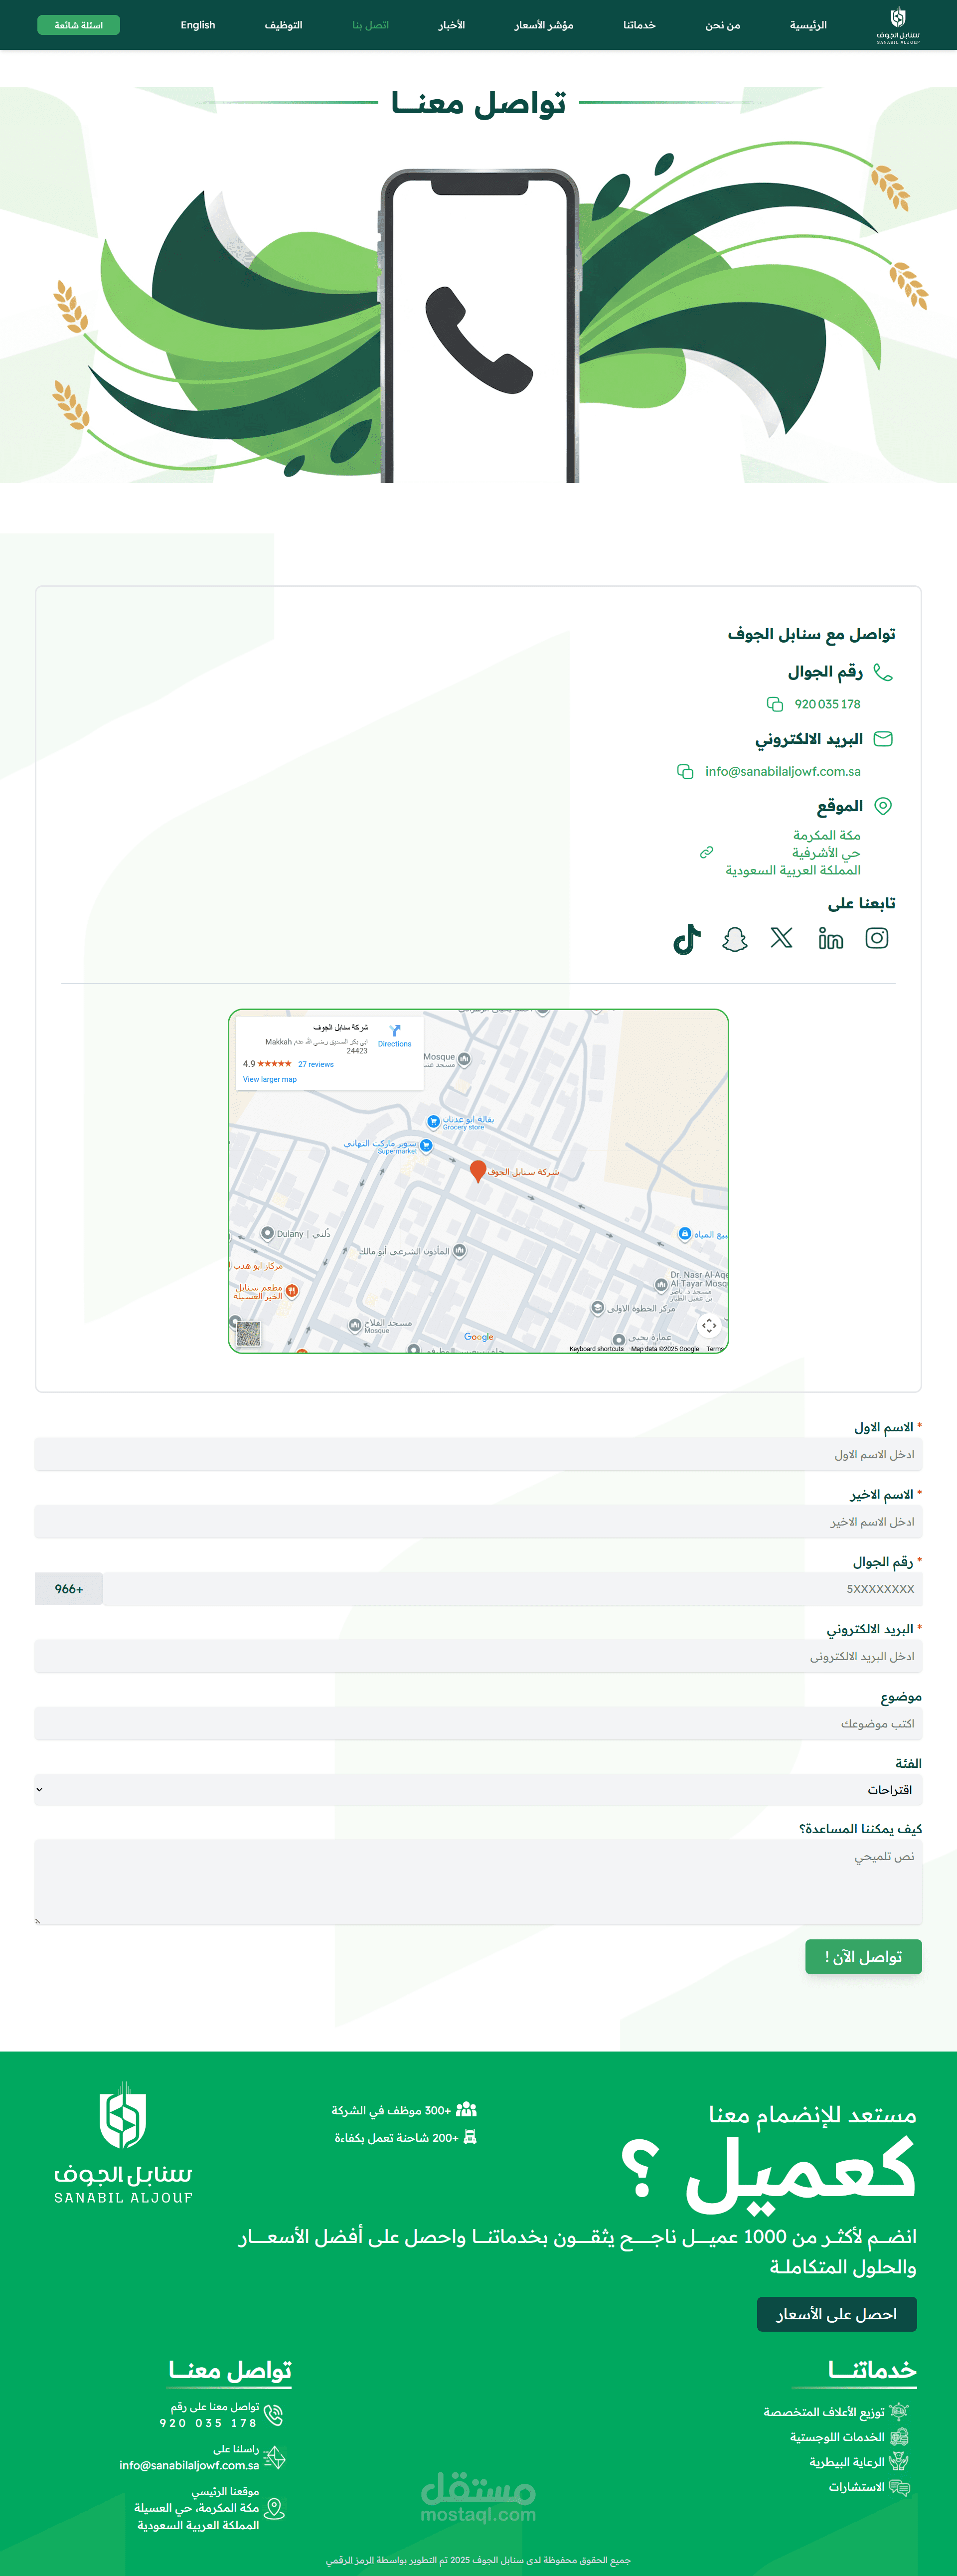The image size is (957, 2576).
Task: Focus the الاسم الاول input field
Action: coord(478,1455)
